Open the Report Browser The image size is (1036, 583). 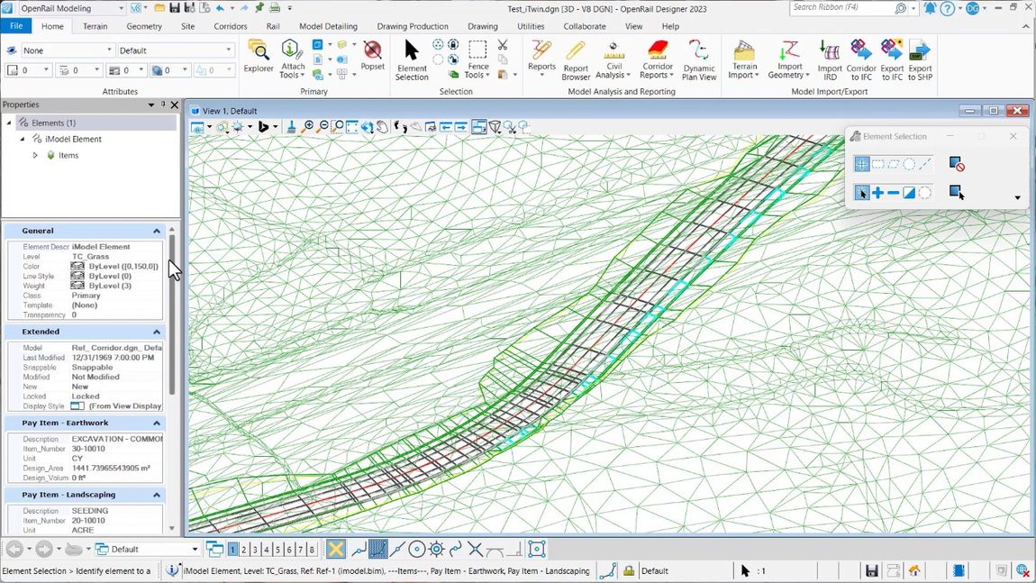576,56
